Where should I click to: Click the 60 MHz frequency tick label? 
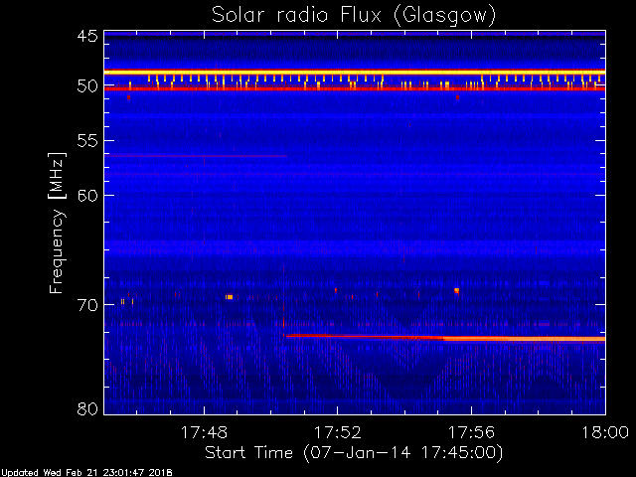click(x=87, y=196)
